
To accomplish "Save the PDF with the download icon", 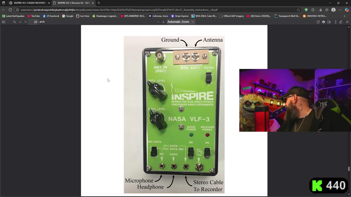I will coord(329,22).
